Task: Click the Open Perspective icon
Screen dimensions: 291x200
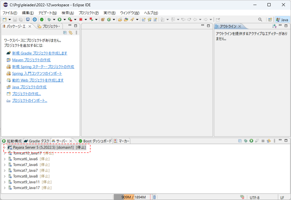Action: (x=270, y=19)
